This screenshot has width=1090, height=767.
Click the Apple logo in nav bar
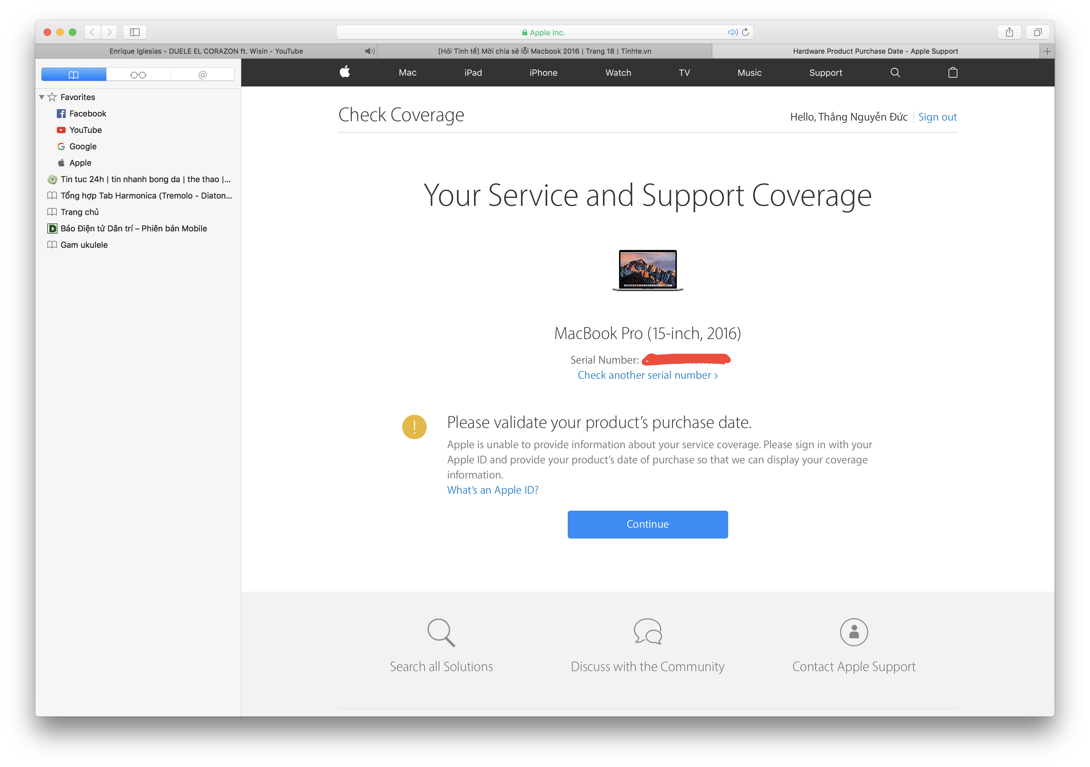(x=345, y=72)
